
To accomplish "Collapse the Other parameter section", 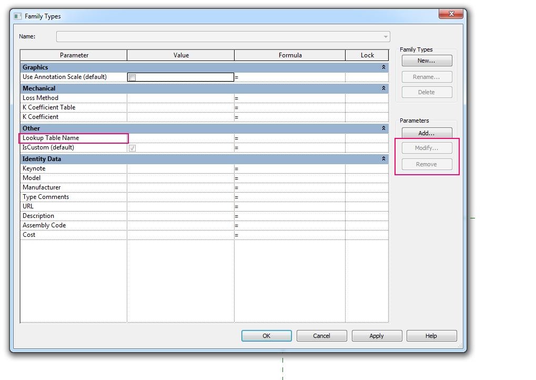I will point(383,128).
